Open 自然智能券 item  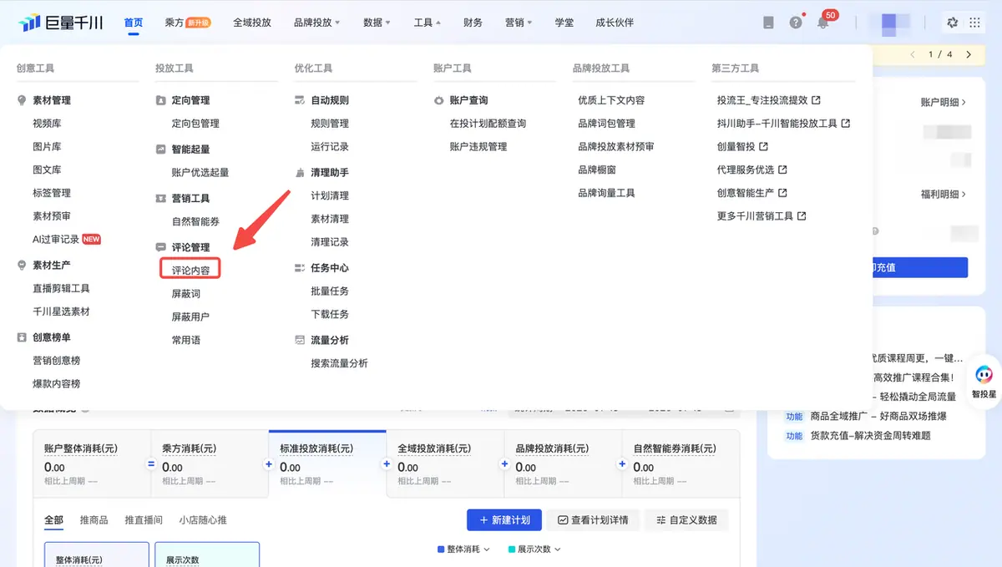click(x=195, y=222)
